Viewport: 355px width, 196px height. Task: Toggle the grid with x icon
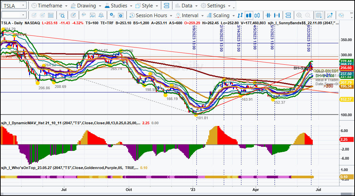tap(319, 15)
